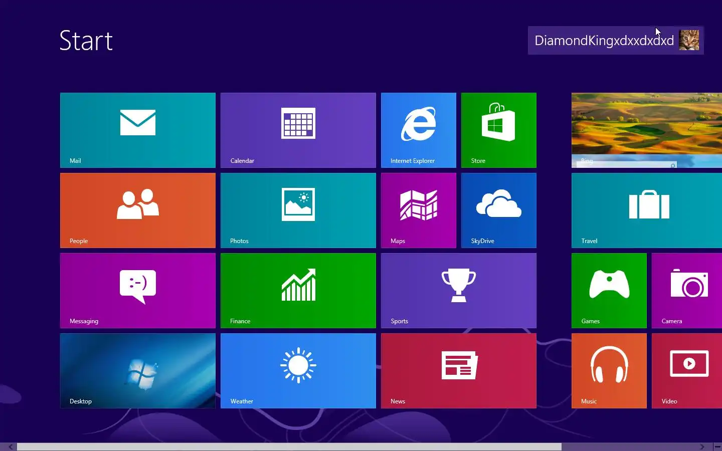The width and height of the screenshot is (722, 451).
Task: Open the Messaging tile
Action: click(138, 291)
